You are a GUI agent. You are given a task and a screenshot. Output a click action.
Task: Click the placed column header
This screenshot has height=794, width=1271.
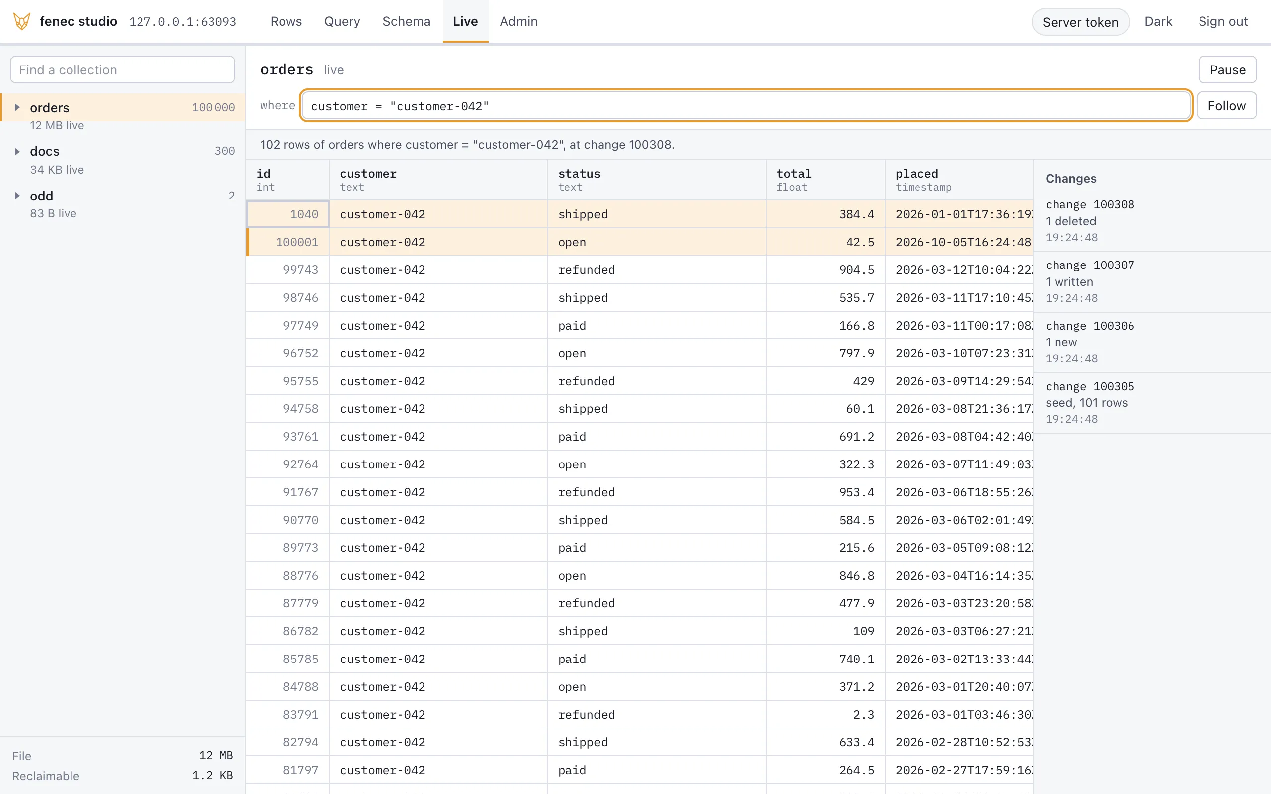(x=959, y=180)
